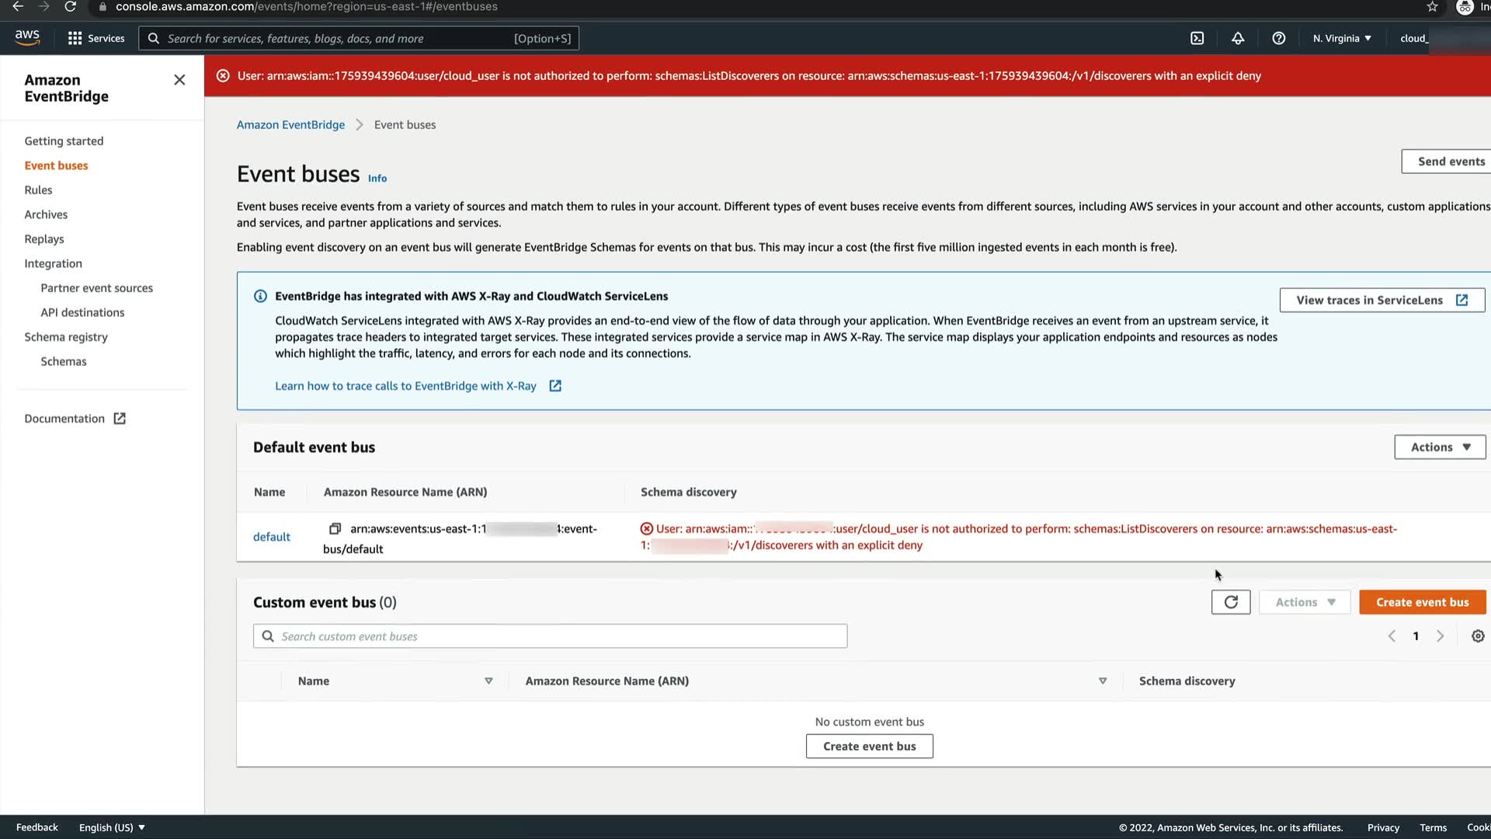Click View traces in ServiceLens button
This screenshot has width=1491, height=839.
1381,300
